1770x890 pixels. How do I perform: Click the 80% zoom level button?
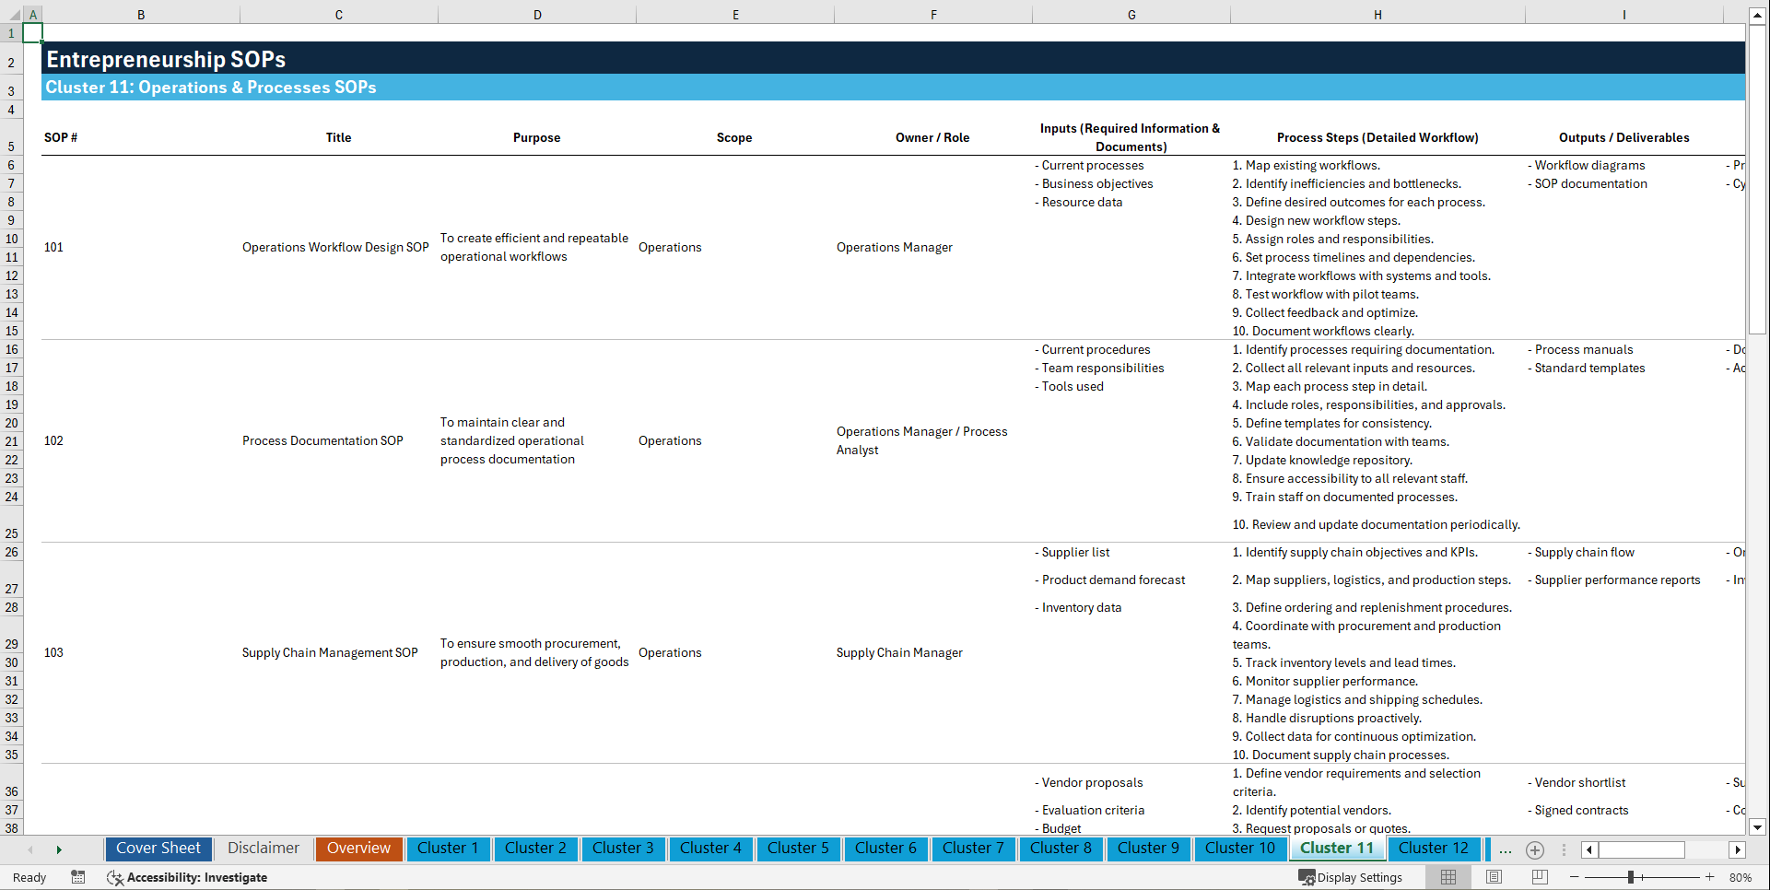coord(1741,877)
